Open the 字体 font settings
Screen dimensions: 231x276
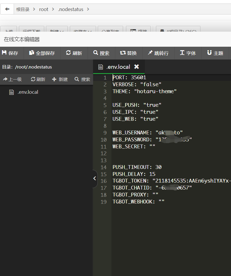point(188,53)
